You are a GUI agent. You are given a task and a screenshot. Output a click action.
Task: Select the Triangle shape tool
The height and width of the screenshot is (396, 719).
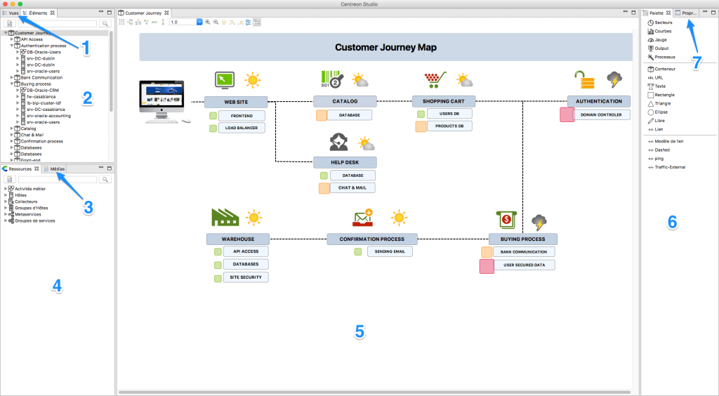(x=664, y=103)
